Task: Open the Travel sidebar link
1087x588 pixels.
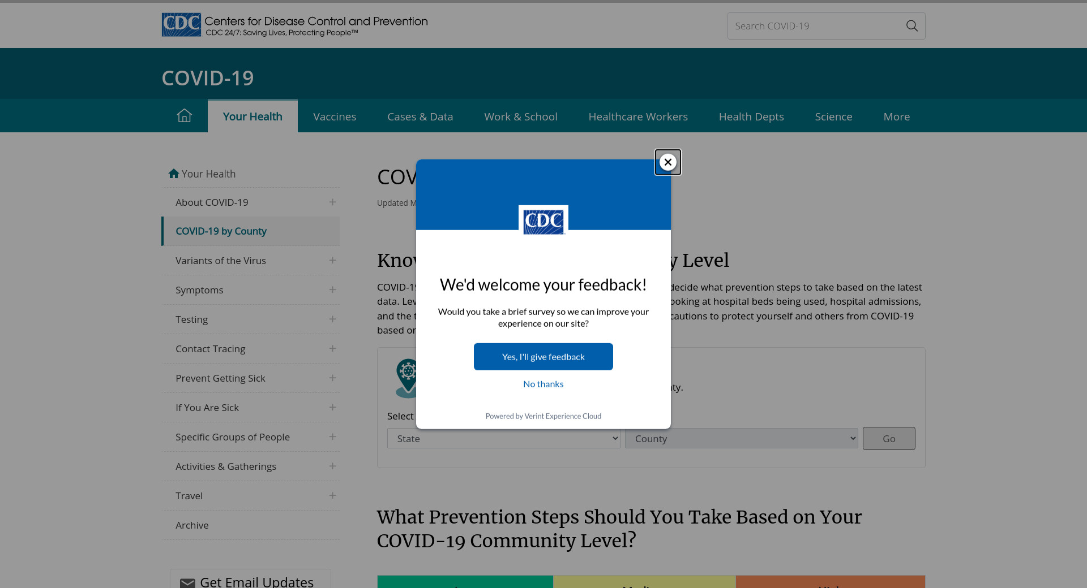Action: click(189, 496)
